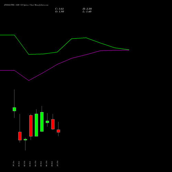Click the high price value H: 2.30
This screenshot has height=172, width=172.
[87, 9]
